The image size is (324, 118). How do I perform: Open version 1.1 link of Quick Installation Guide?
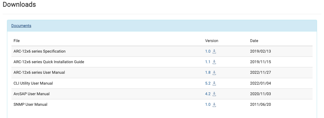[208, 62]
